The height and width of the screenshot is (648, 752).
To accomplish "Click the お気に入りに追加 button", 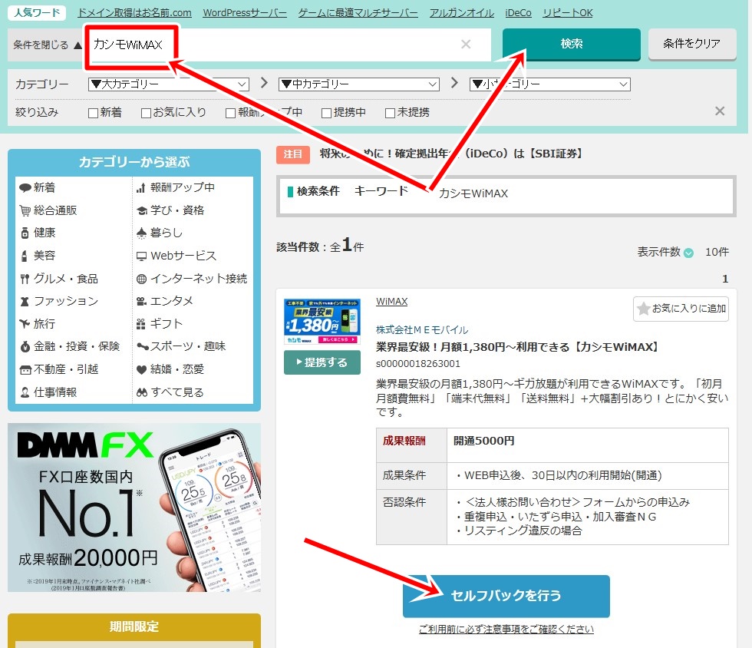I will 681,309.
